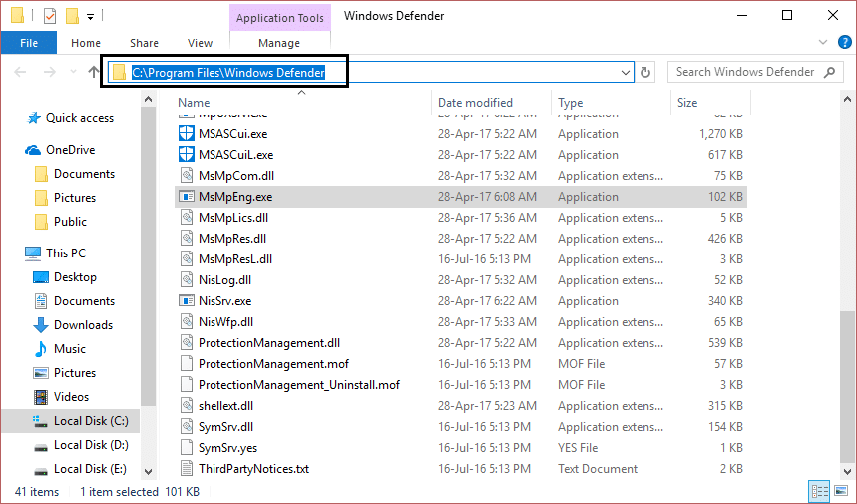The width and height of the screenshot is (857, 504).
Task: Switch to Large icons view layout
Action: 841,491
